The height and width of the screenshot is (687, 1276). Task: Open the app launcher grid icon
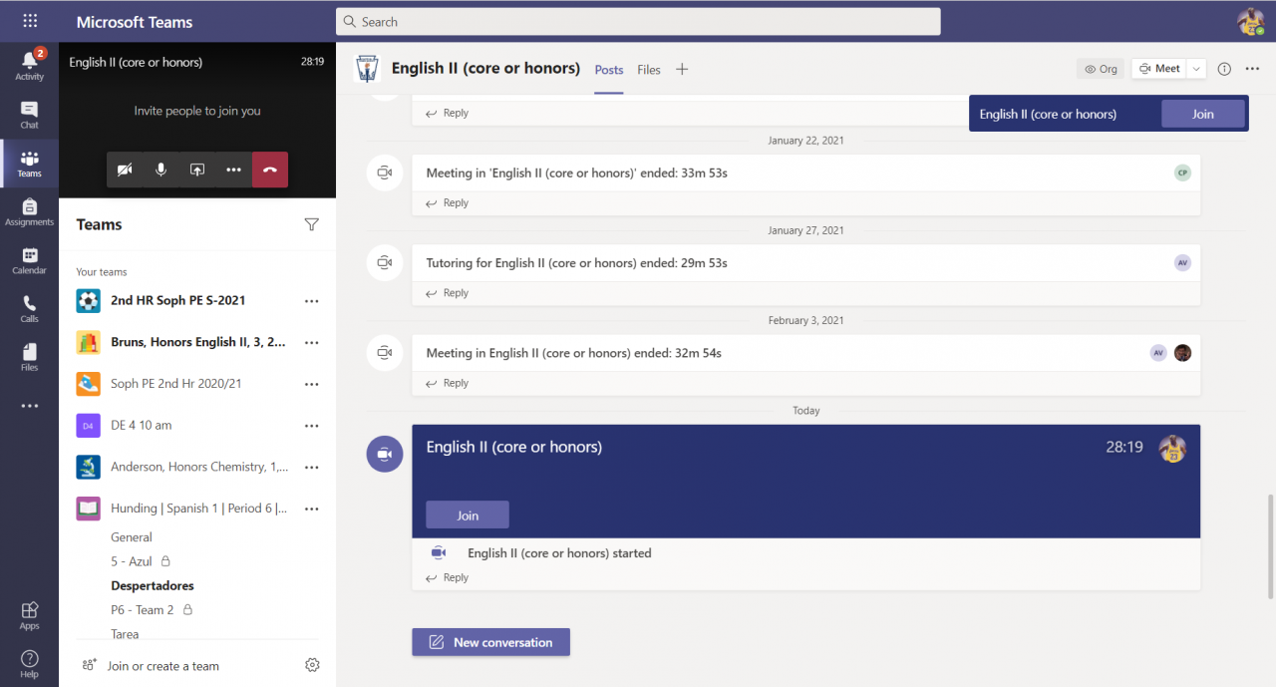coord(29,21)
